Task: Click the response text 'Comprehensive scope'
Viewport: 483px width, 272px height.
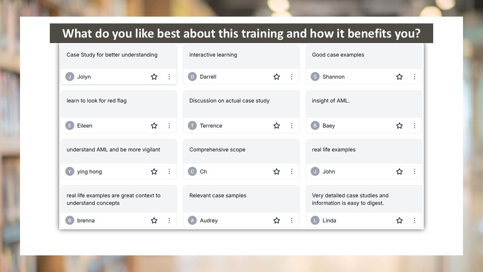Action: pyautogui.click(x=217, y=150)
